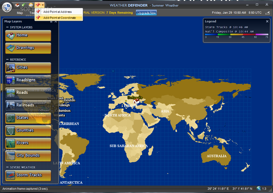Toggle the Drawings layer
Image resolution: width=273 pixels, height=193 pixels.
(28, 48)
